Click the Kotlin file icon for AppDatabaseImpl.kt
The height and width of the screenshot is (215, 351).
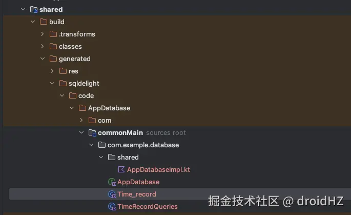tap(121, 169)
